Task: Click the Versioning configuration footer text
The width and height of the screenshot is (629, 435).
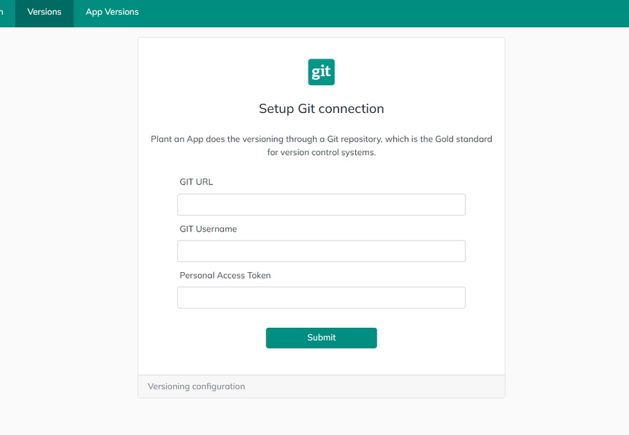Action: pos(196,386)
